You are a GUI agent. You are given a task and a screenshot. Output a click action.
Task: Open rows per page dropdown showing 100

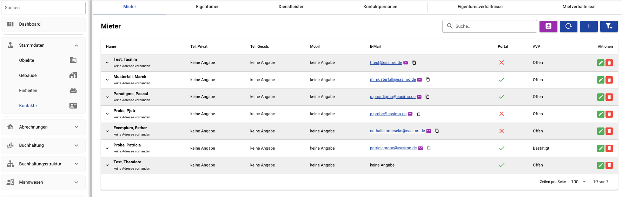pyautogui.click(x=578, y=182)
